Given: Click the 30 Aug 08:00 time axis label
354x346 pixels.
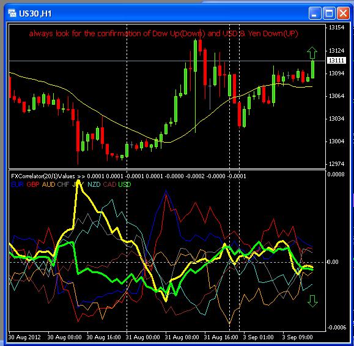Looking at the screenshot, I should coord(65,337).
